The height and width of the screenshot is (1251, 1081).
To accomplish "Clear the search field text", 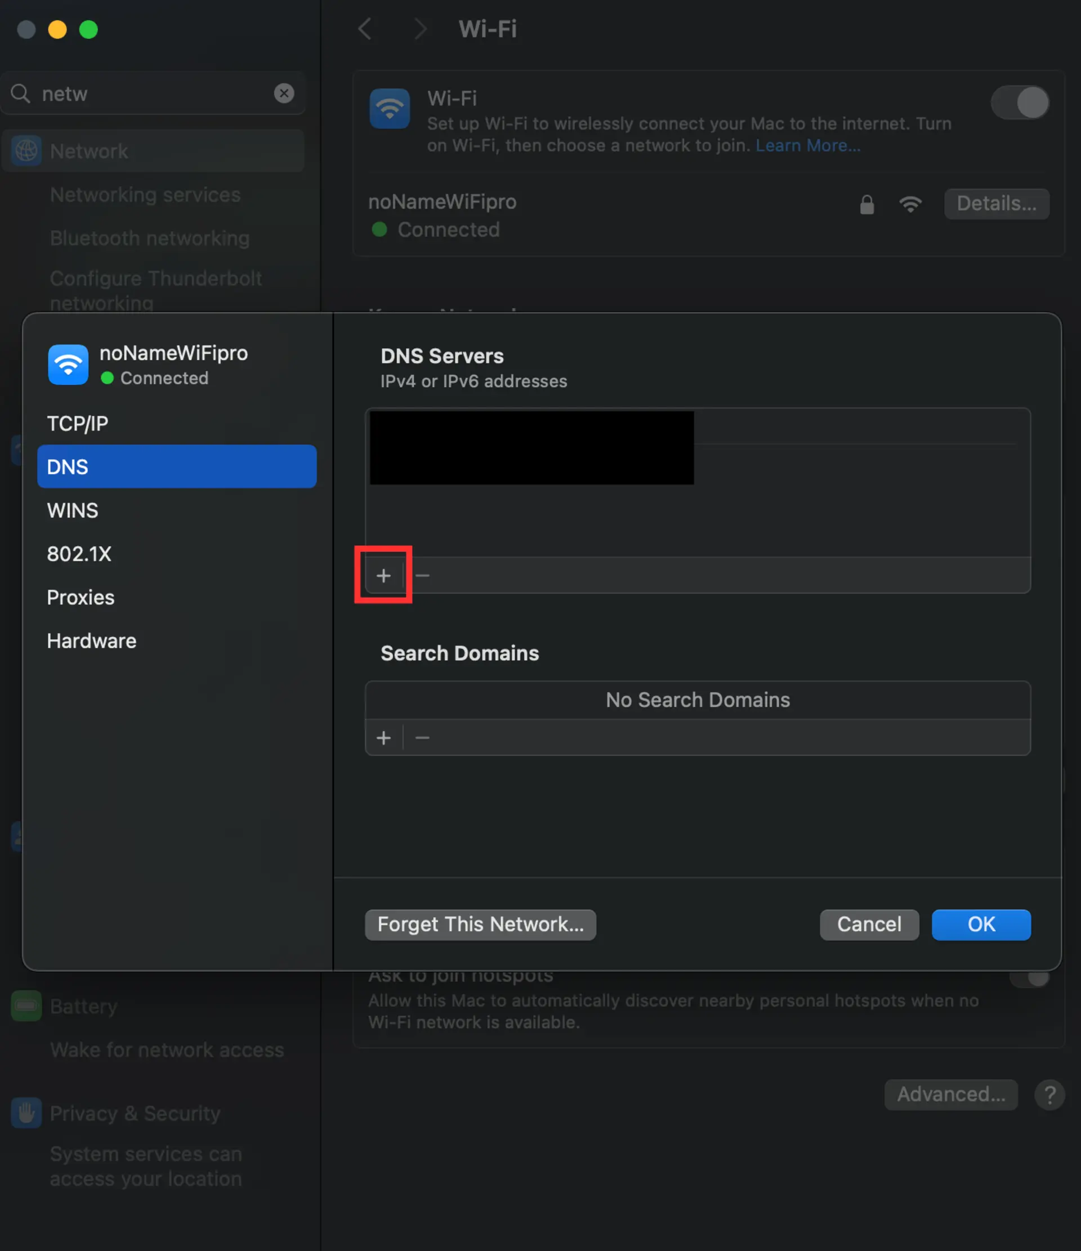I will click(x=284, y=93).
